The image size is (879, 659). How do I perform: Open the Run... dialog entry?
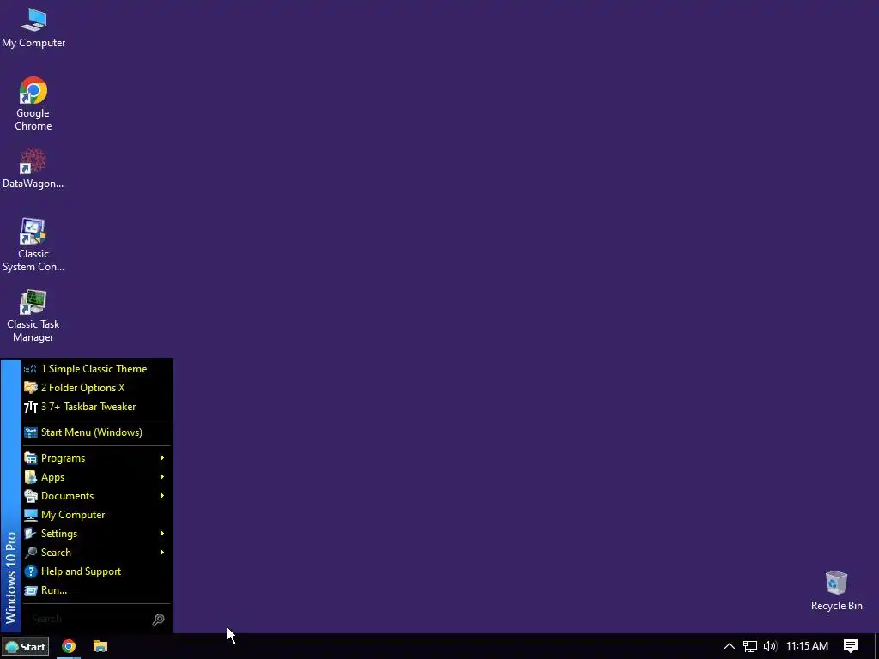[96, 590]
